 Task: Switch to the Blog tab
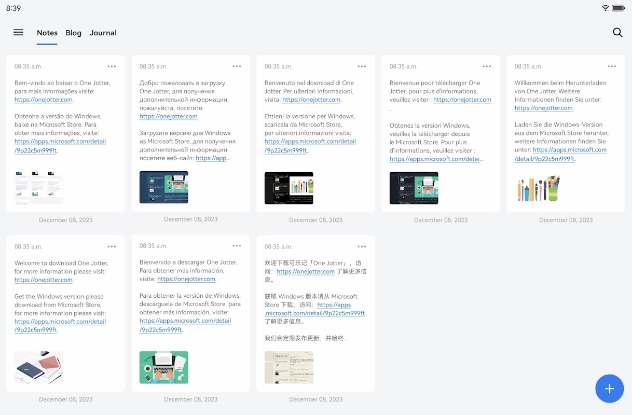74,33
